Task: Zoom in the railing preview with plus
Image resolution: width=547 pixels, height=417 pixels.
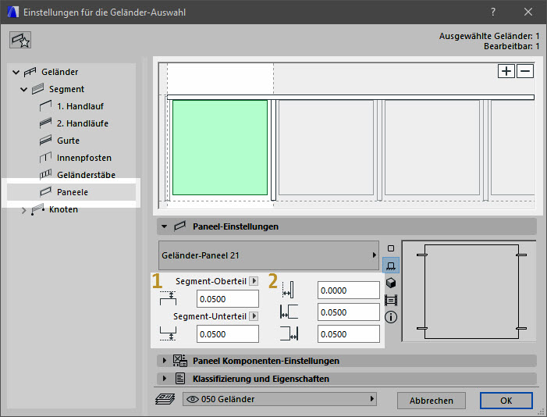Action: (506, 71)
